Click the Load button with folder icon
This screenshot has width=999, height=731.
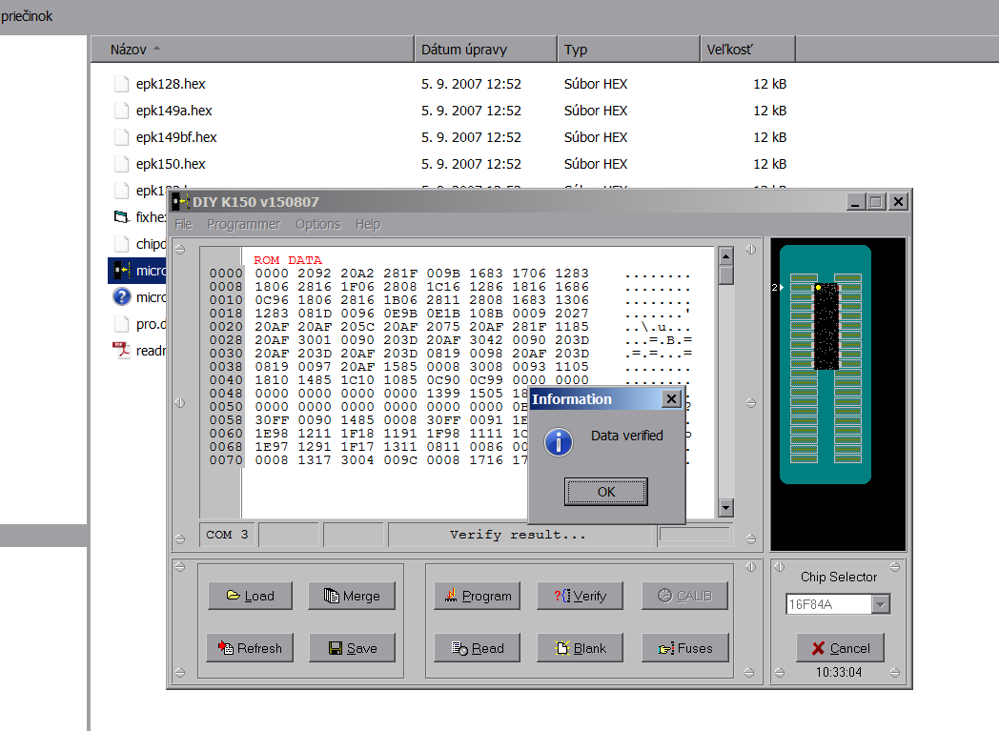[251, 596]
